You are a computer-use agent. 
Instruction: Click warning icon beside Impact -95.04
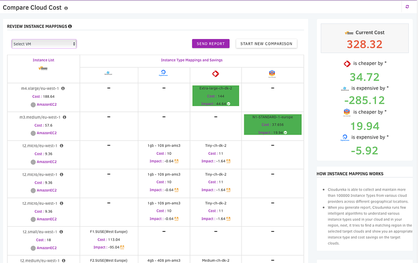click(x=122, y=247)
